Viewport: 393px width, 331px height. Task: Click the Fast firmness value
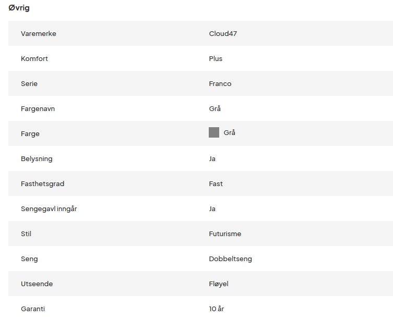216,183
